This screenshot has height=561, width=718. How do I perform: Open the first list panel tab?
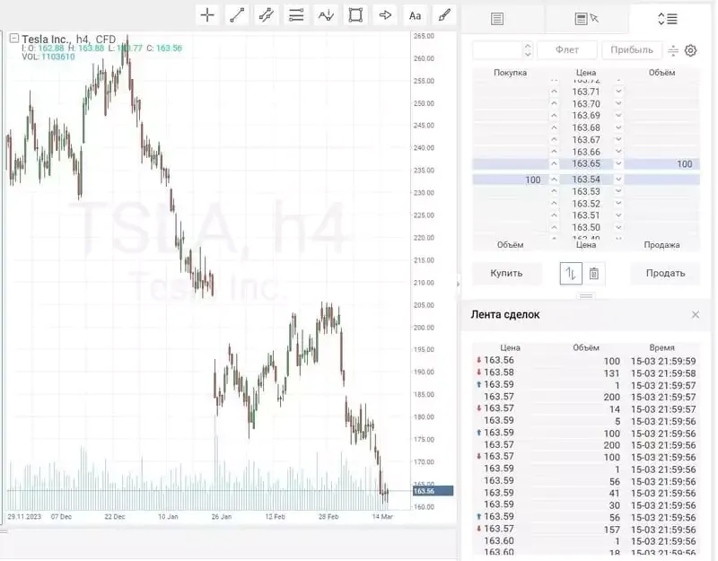[x=497, y=19]
